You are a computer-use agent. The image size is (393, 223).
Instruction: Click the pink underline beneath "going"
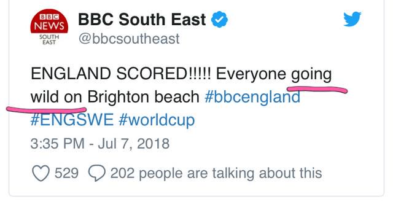317,90
